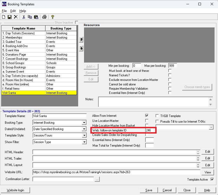This screenshot has width=218, height=195.
Task: Open the Edit menu
Action: tap(13, 11)
